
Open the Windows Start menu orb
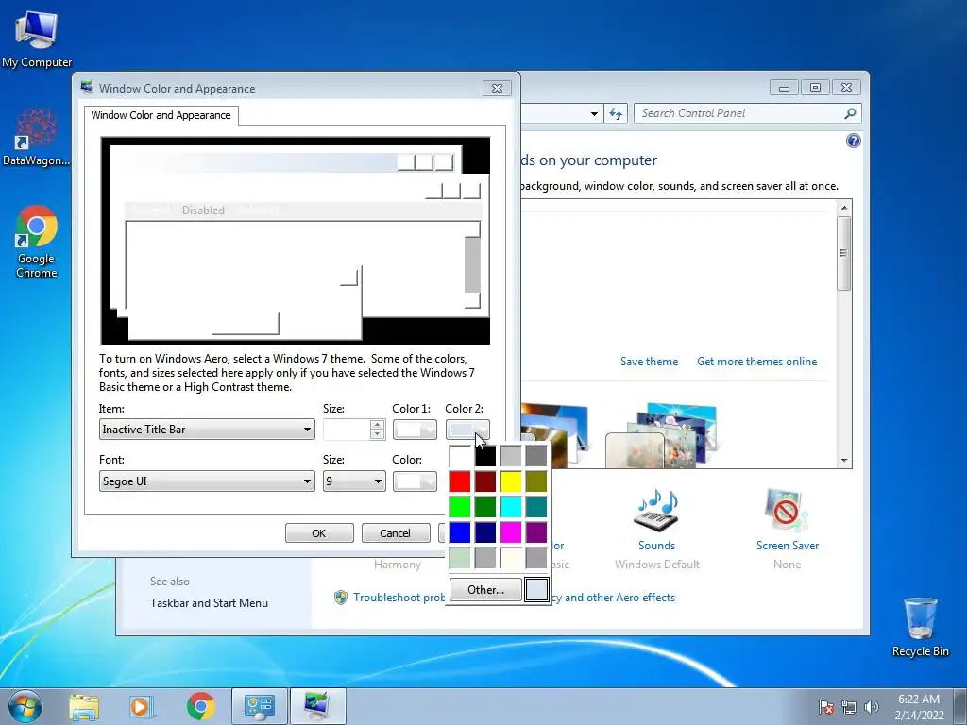tap(25, 706)
